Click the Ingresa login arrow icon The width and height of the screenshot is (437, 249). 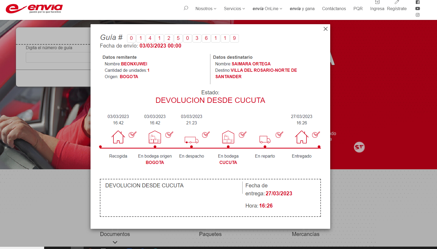[x=377, y=2]
